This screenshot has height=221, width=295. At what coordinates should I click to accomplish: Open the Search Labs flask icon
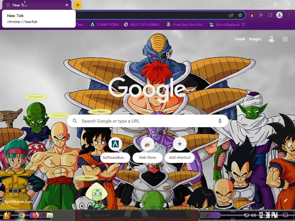point(271,39)
